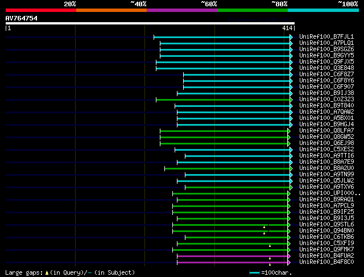The height and width of the screenshot is (277, 364).
Task: Click UniRef100_C6F8Y6 text
Action: pyautogui.click(x=326, y=81)
